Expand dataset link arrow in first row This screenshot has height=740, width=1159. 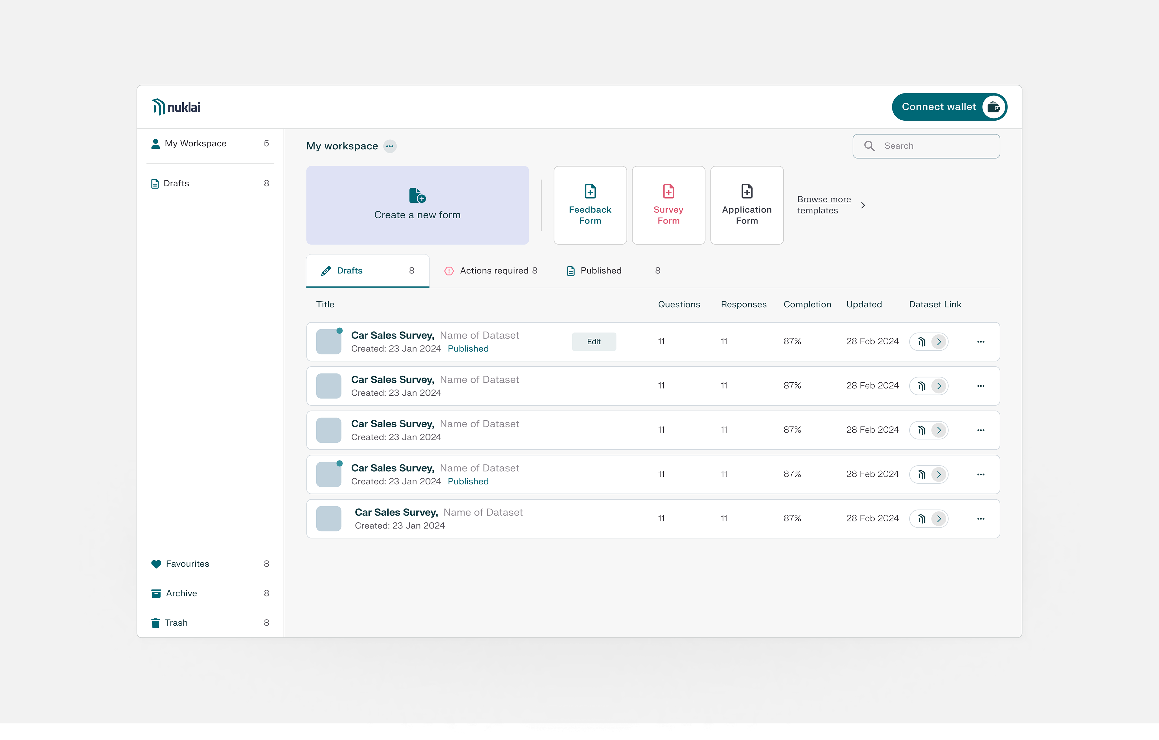[x=939, y=342]
